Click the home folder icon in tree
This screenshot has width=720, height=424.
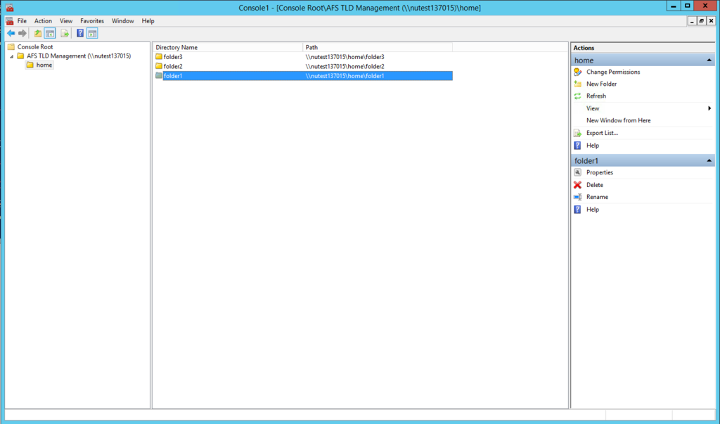coord(30,65)
